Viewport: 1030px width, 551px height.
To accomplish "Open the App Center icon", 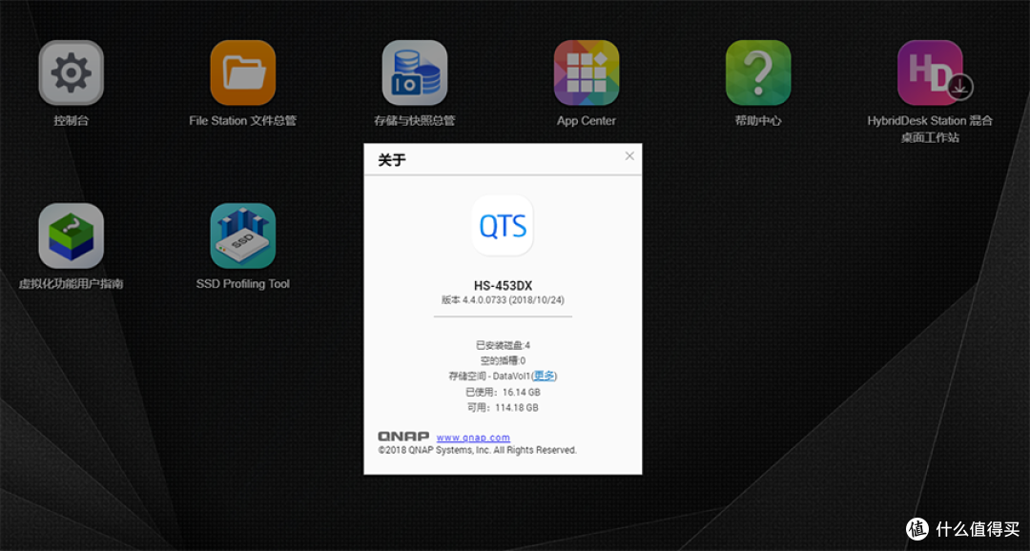I will 587,72.
